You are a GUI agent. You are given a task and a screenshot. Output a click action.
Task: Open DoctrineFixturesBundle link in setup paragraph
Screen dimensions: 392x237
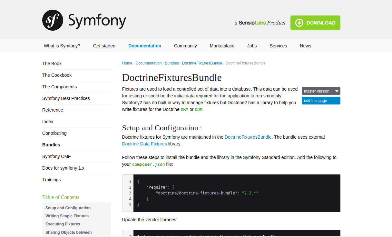click(x=248, y=137)
